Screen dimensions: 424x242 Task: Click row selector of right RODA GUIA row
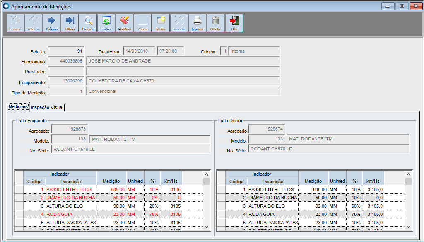click(x=221, y=214)
